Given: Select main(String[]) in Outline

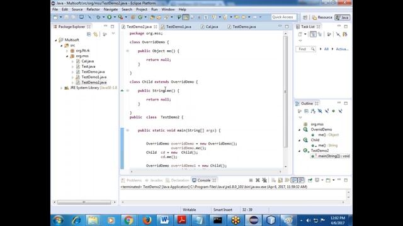Looking at the screenshot, I should coord(330,156).
